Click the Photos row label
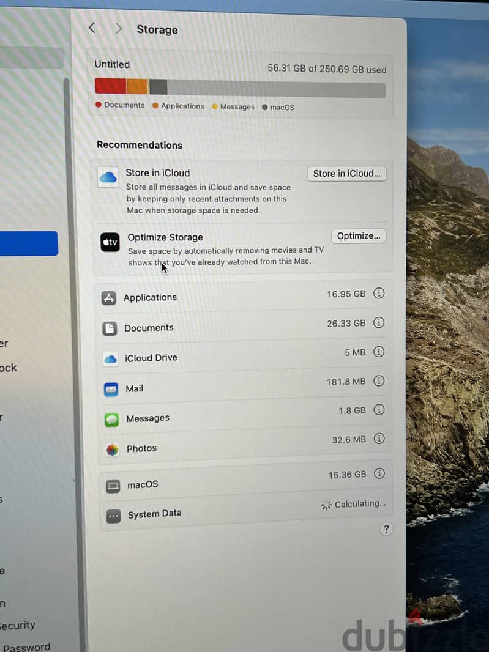The height and width of the screenshot is (652, 489). pos(142,448)
